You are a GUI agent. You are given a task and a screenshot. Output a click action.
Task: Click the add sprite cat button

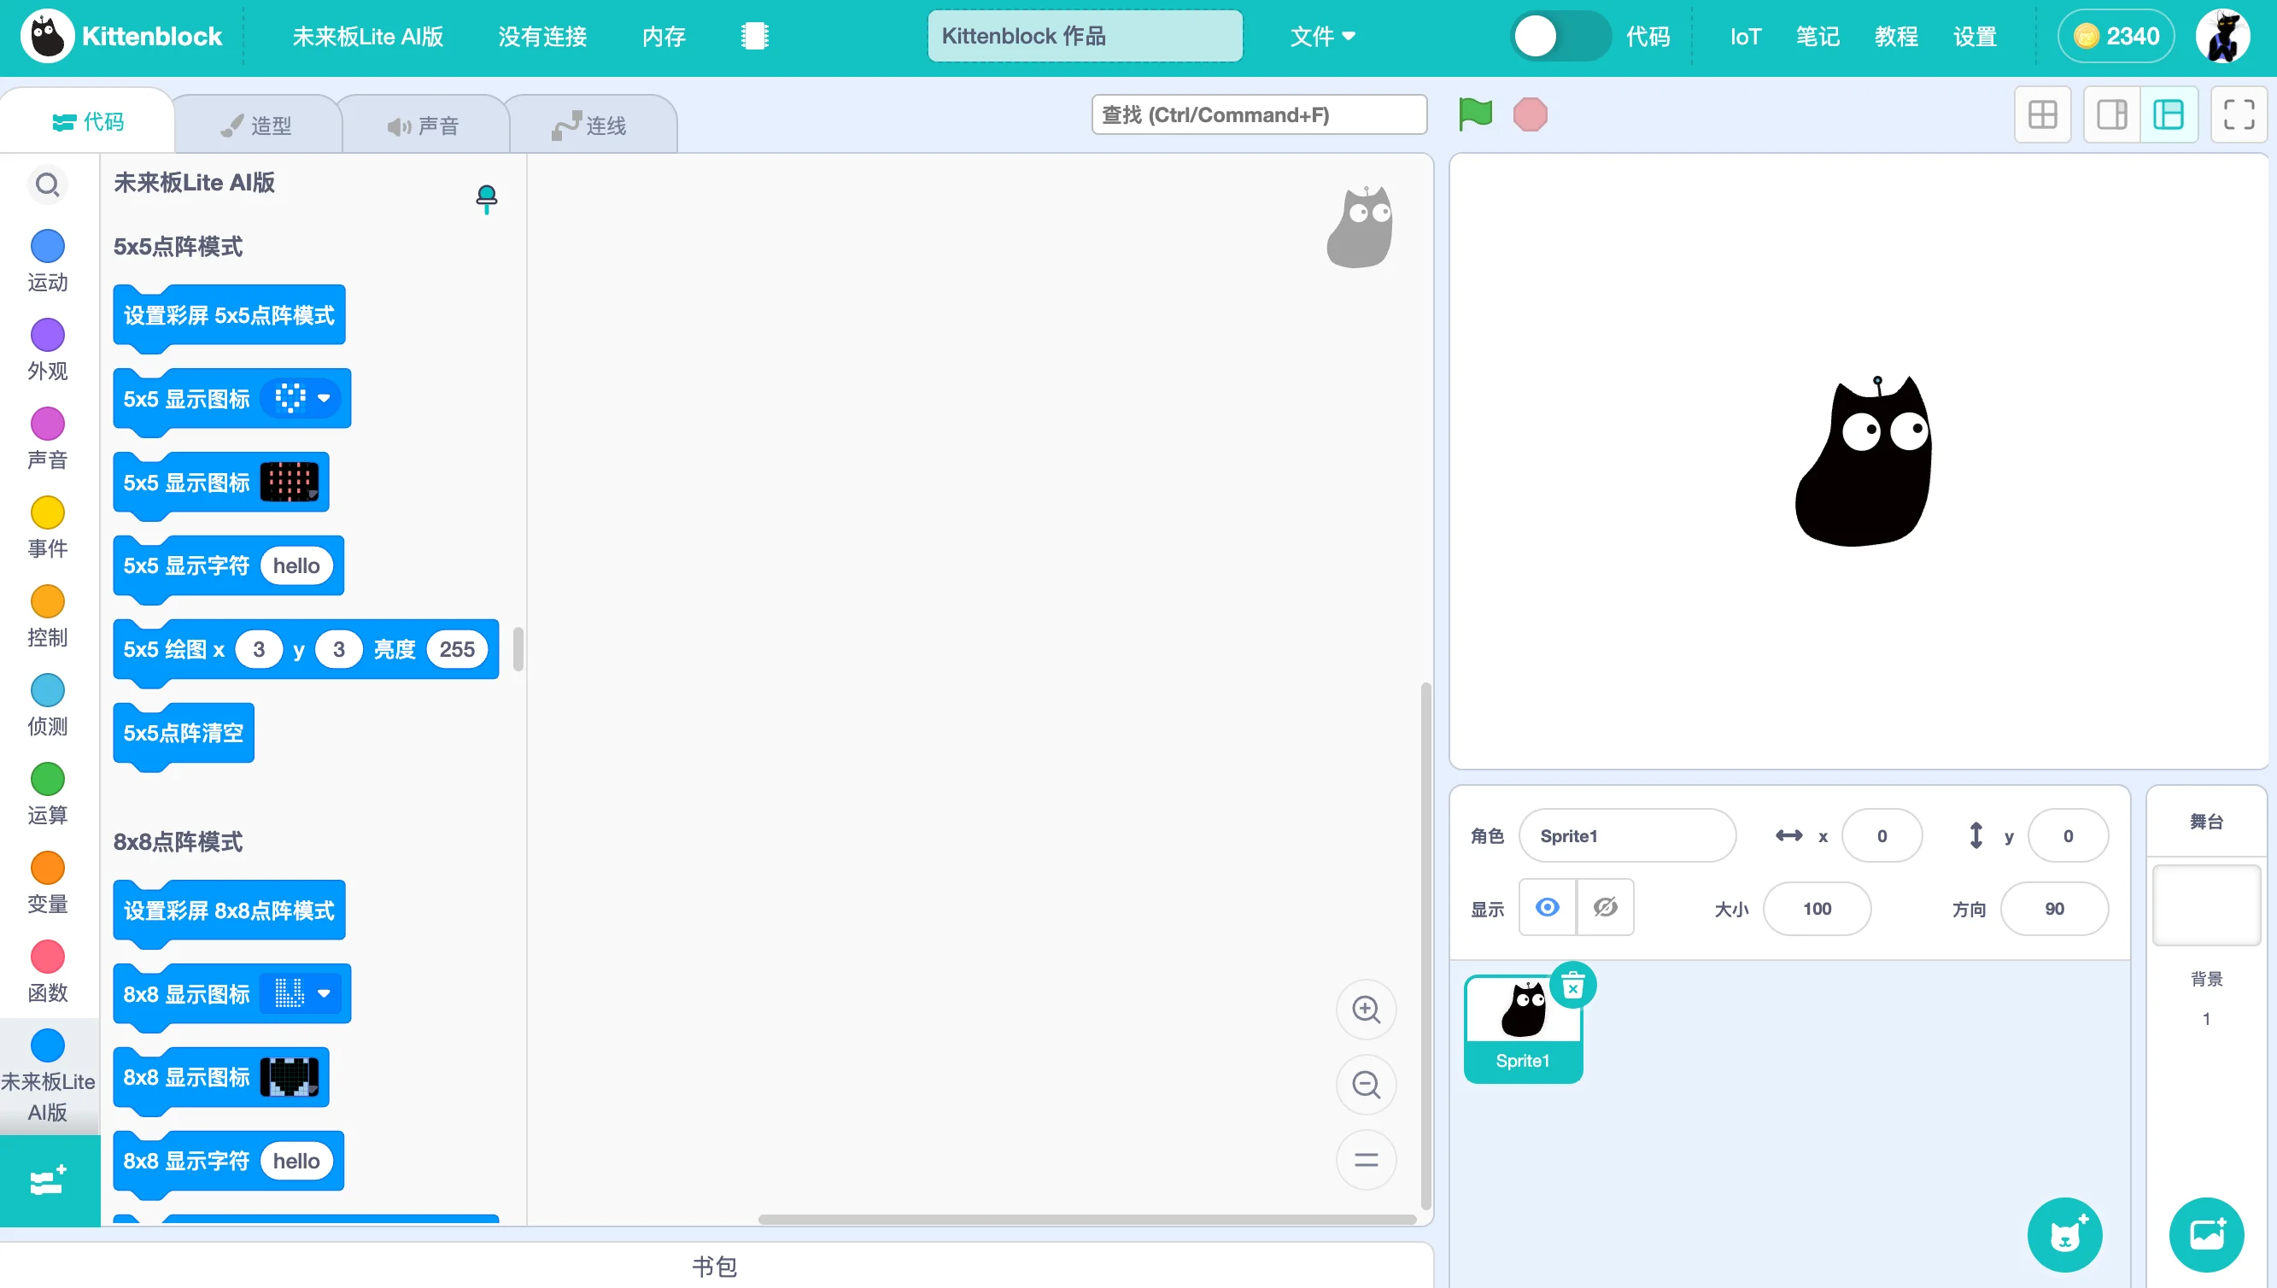coord(2063,1234)
